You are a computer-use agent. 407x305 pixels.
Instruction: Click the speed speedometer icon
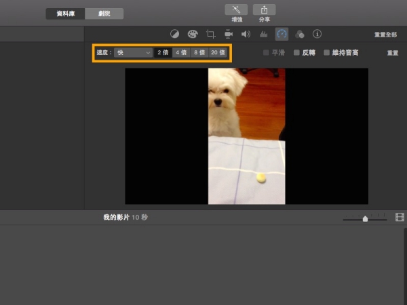click(x=282, y=34)
